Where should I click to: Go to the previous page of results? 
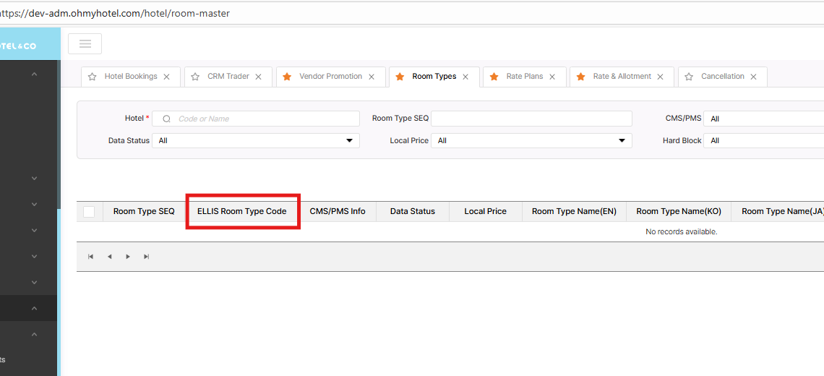pos(109,257)
